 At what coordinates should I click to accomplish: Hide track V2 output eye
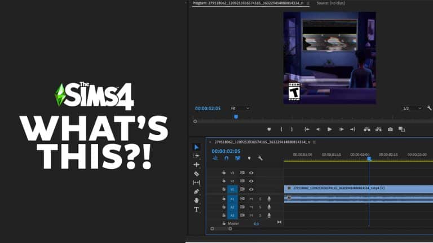251,181
